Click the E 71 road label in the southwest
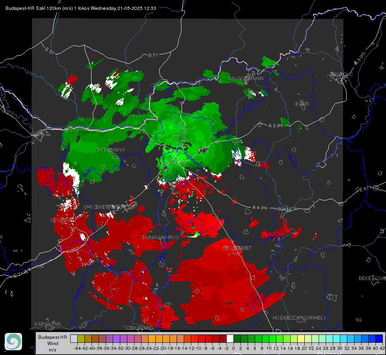Screen dimensions: 386x355 [x=22, y=273]
